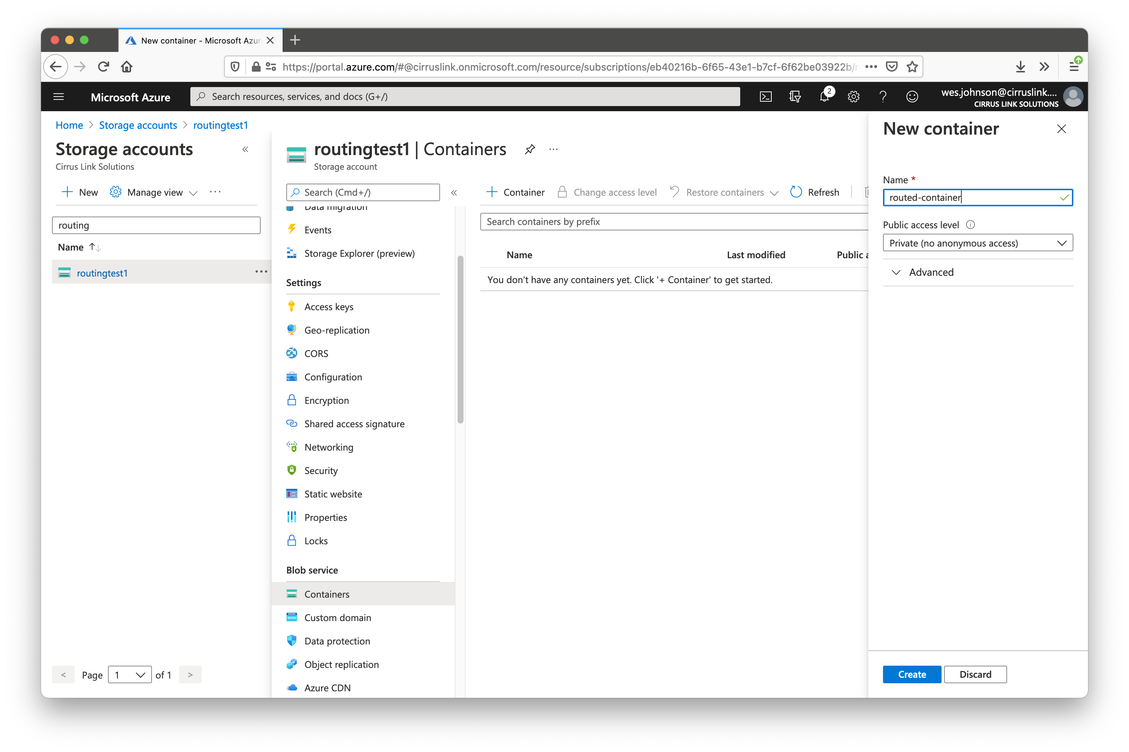The height and width of the screenshot is (752, 1129).
Task: Open Access keys settings
Action: point(328,307)
